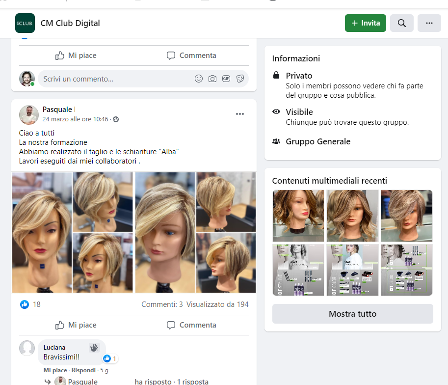
Task: Click the blue like reaction icon with 18
Action: tap(25, 304)
